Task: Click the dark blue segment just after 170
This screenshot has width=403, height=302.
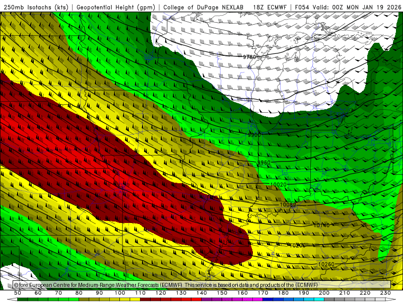Action: (268, 299)
